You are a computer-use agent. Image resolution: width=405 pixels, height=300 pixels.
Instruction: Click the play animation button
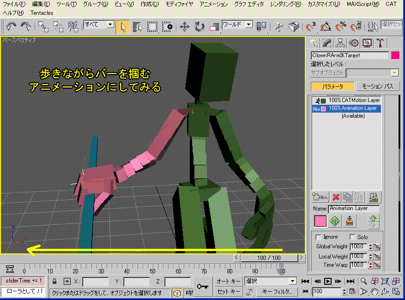(328, 281)
